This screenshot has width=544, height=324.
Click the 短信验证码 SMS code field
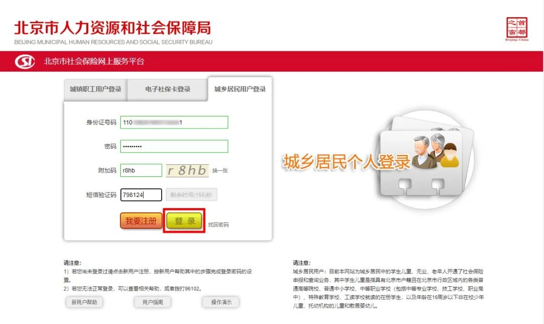(141, 195)
